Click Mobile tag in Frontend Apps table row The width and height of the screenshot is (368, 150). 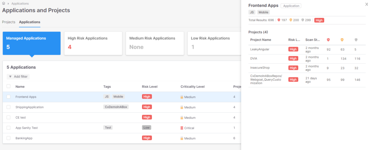coord(118,96)
